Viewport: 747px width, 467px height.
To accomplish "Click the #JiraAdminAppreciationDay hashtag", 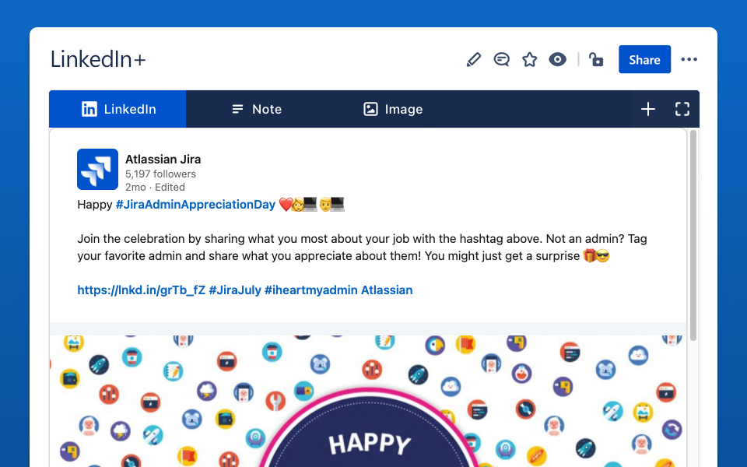I will click(195, 205).
